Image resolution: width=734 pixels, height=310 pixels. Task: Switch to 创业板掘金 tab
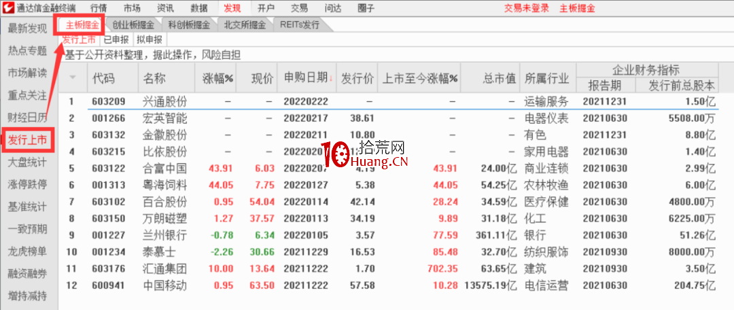pyautogui.click(x=133, y=25)
